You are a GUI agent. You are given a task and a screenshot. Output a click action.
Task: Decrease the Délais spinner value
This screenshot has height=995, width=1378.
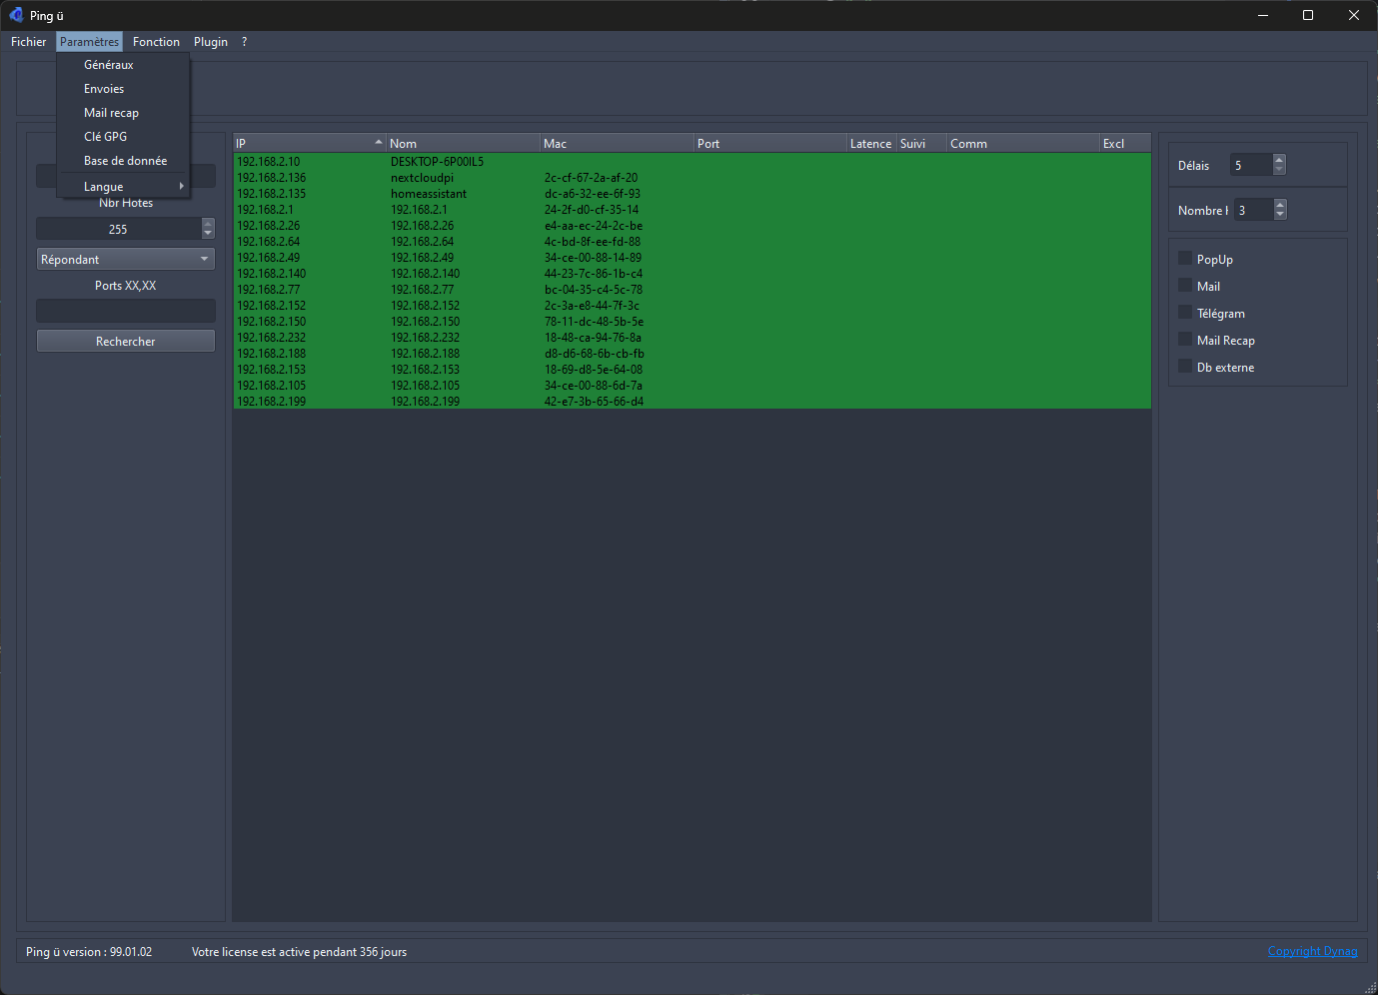[x=1279, y=170]
